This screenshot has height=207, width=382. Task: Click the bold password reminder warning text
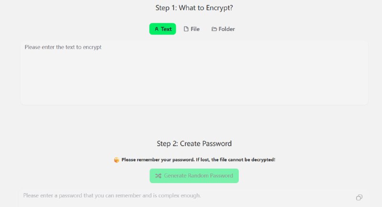(198, 160)
